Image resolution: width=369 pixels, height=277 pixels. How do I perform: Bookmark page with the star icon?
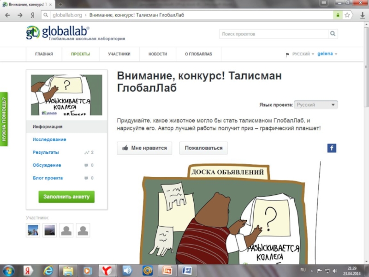347,15
